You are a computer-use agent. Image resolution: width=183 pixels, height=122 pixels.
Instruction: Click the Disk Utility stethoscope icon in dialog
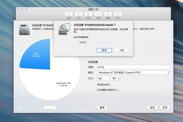[x=64, y=29]
